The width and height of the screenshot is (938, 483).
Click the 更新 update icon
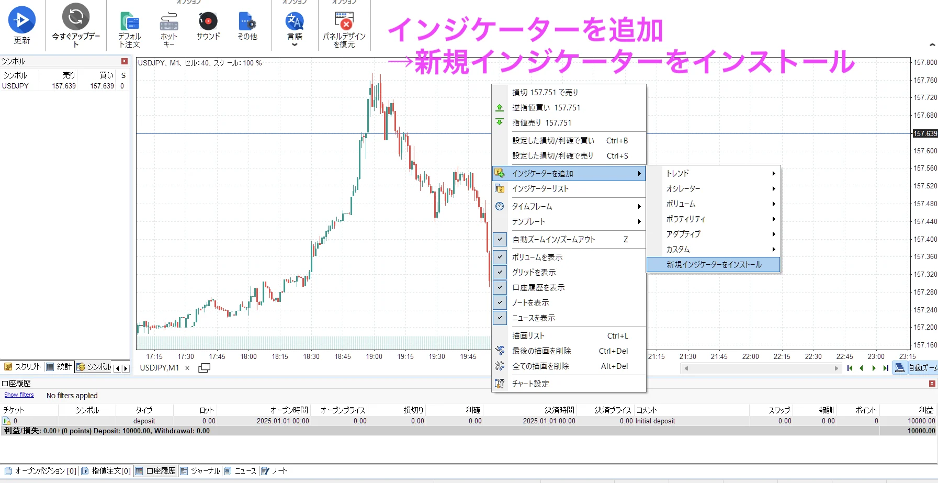22,20
